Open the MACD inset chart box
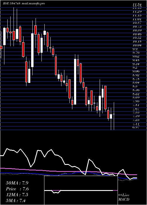The image size is (147, 205). click(x=81, y=190)
